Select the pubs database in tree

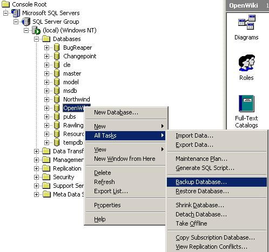coord(70,117)
